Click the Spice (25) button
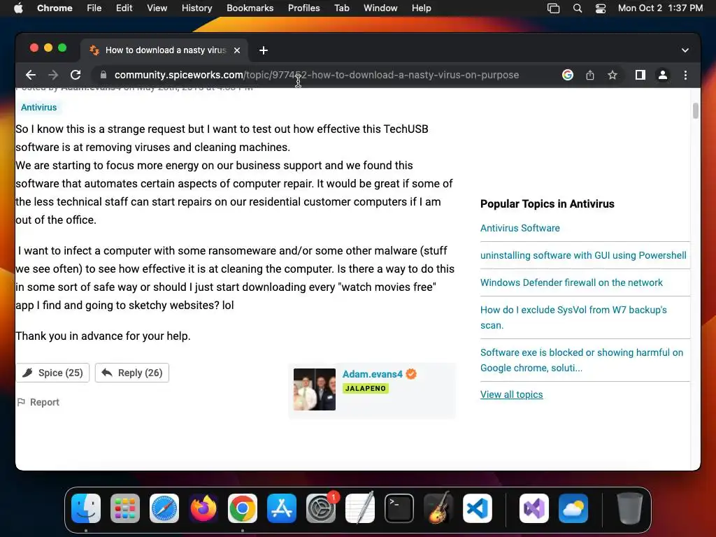 tap(52, 373)
